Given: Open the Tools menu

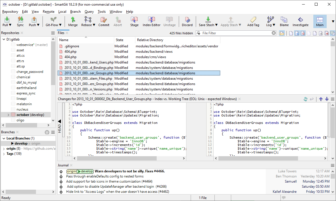Looking at the screenshot, I should (x=102, y=12).
